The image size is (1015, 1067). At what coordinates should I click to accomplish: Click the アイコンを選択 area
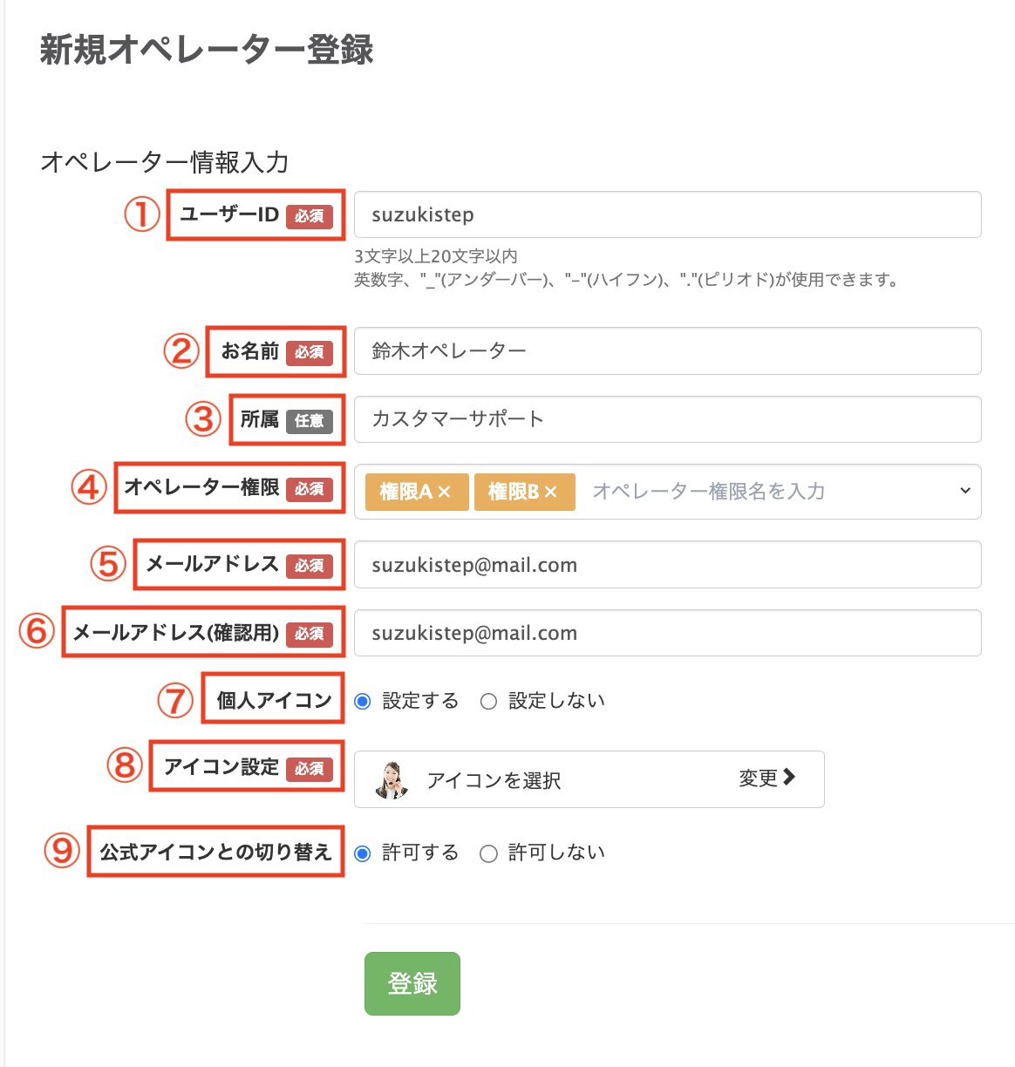click(x=494, y=779)
